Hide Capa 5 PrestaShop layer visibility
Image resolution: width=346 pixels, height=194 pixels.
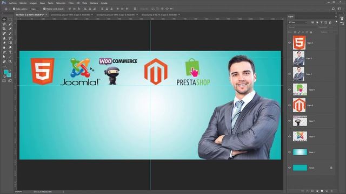click(290, 89)
